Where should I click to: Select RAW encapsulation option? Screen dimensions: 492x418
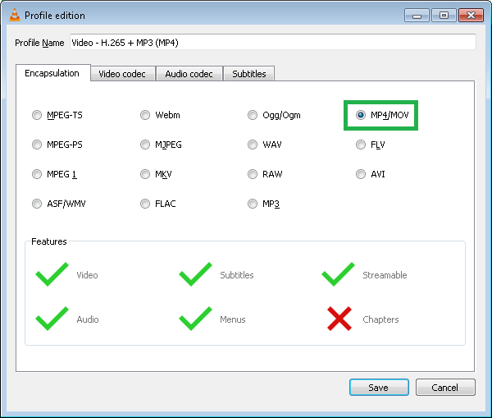point(253,174)
